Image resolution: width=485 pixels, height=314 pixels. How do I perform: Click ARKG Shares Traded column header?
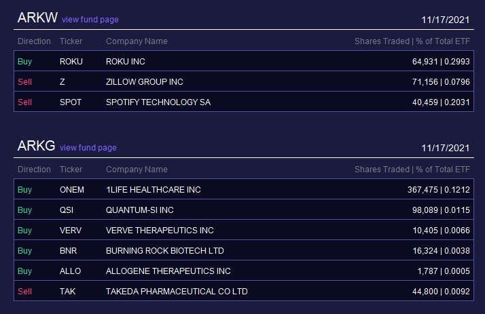tap(382, 169)
